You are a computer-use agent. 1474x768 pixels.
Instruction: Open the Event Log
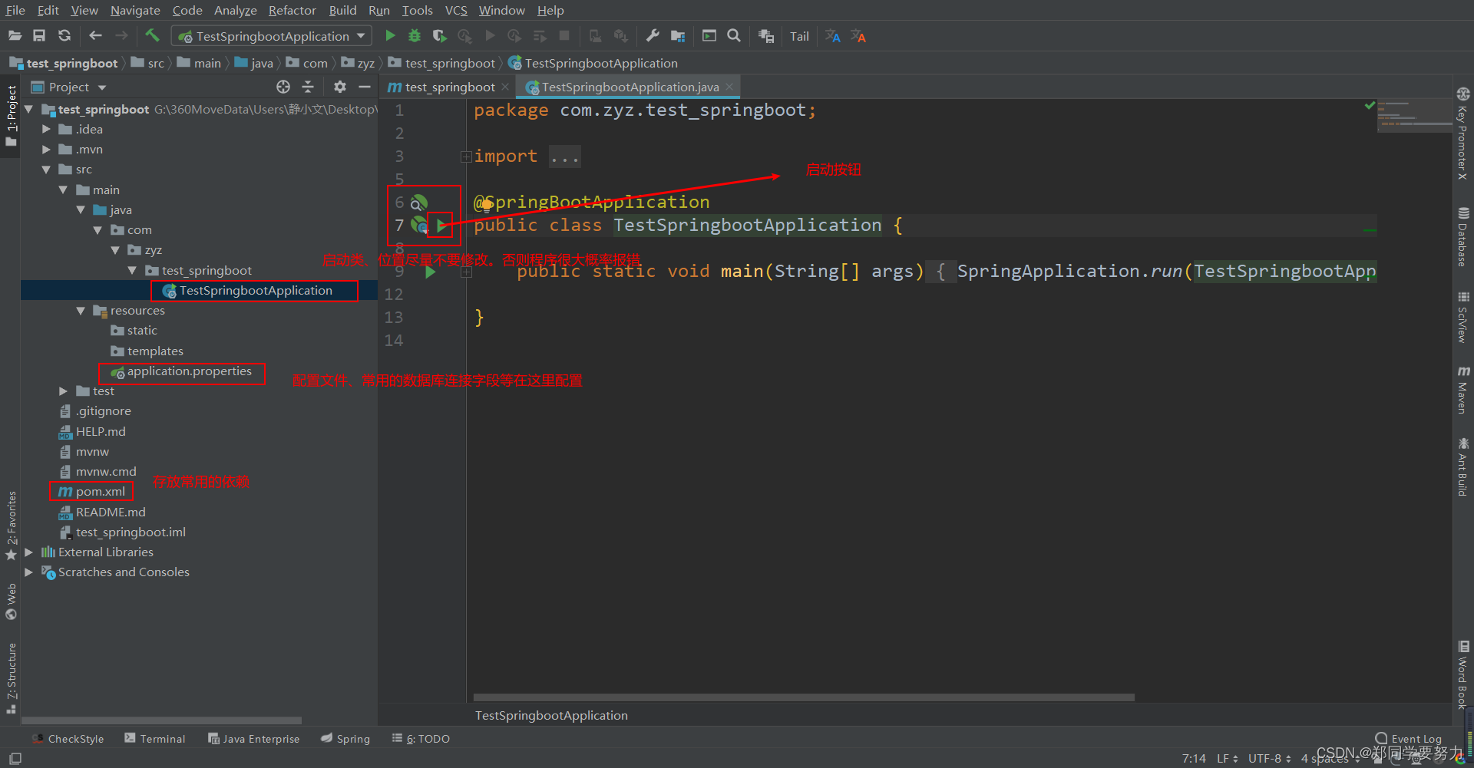pyautogui.click(x=1409, y=739)
